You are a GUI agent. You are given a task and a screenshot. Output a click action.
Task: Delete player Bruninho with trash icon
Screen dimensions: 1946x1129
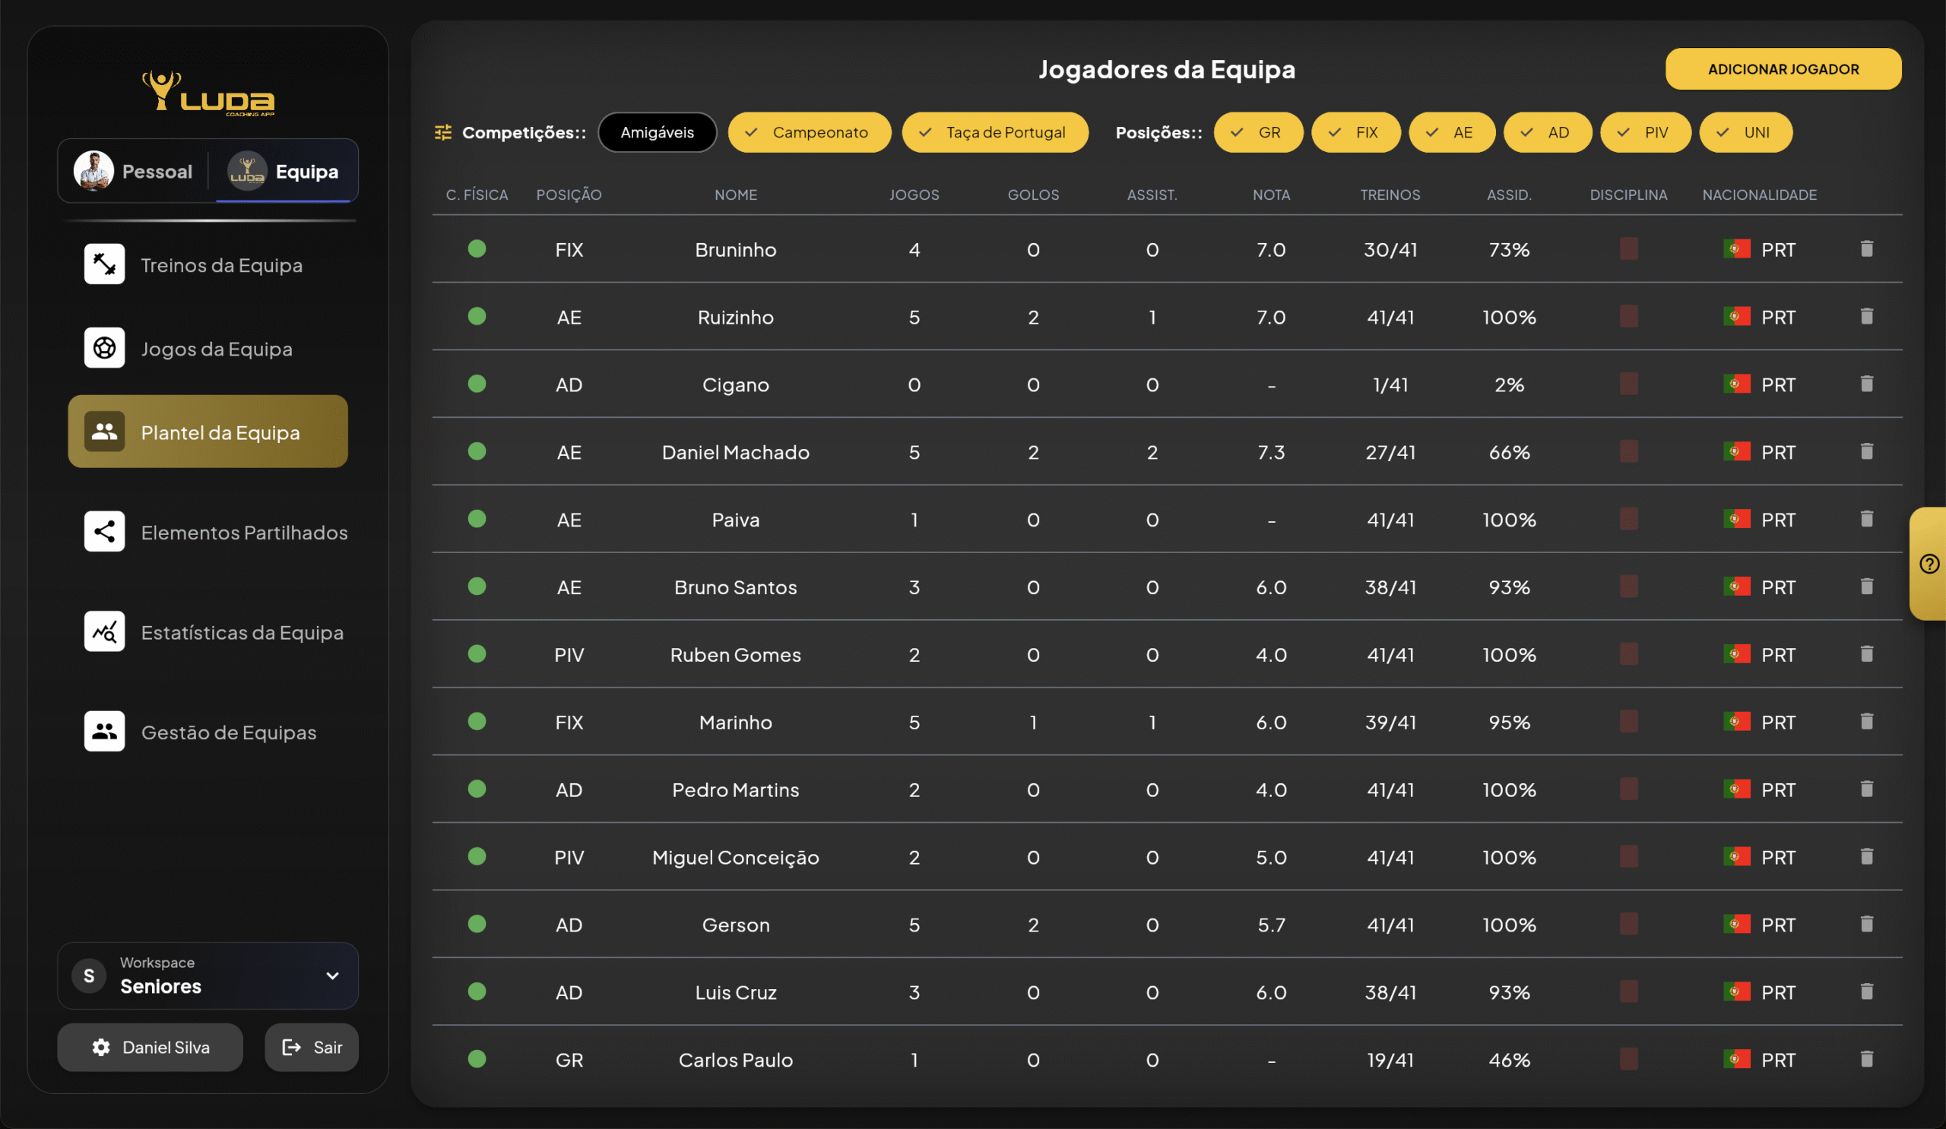1866,248
